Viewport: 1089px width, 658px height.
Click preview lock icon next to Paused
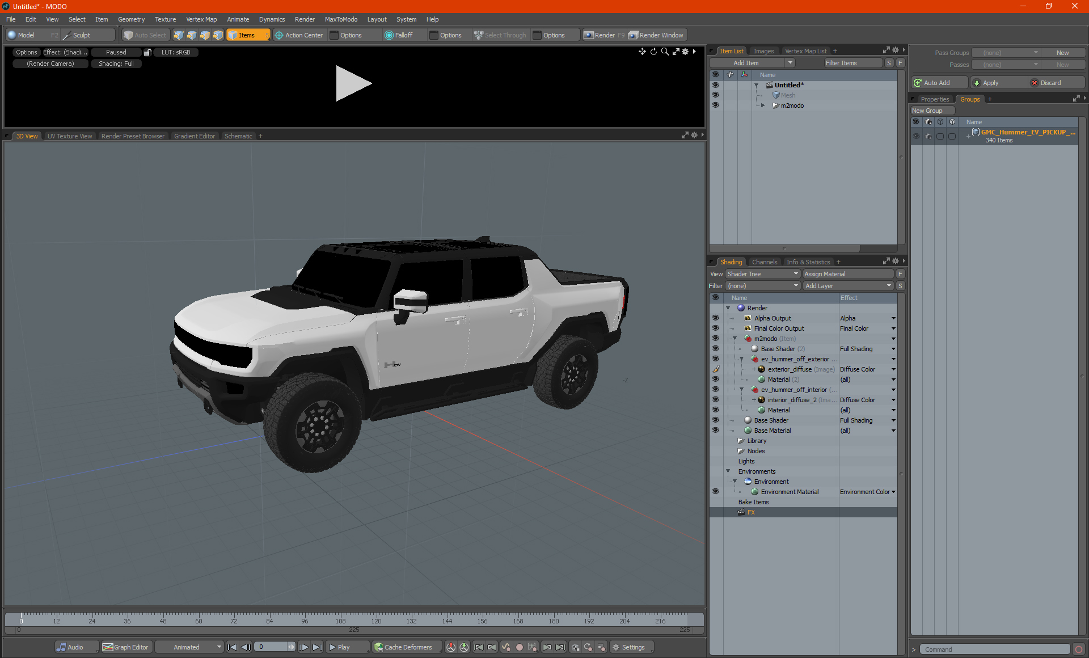147,52
